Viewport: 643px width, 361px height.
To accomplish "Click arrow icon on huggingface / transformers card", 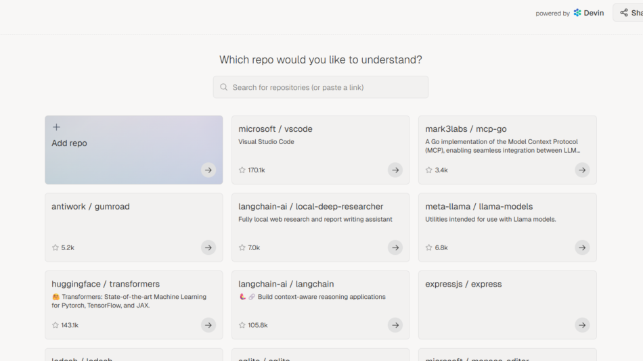I will tap(208, 325).
